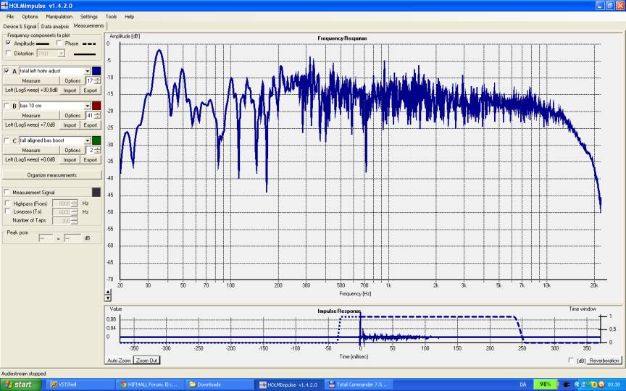The image size is (626, 391).
Task: Click the Reverberation button
Action: click(x=604, y=361)
